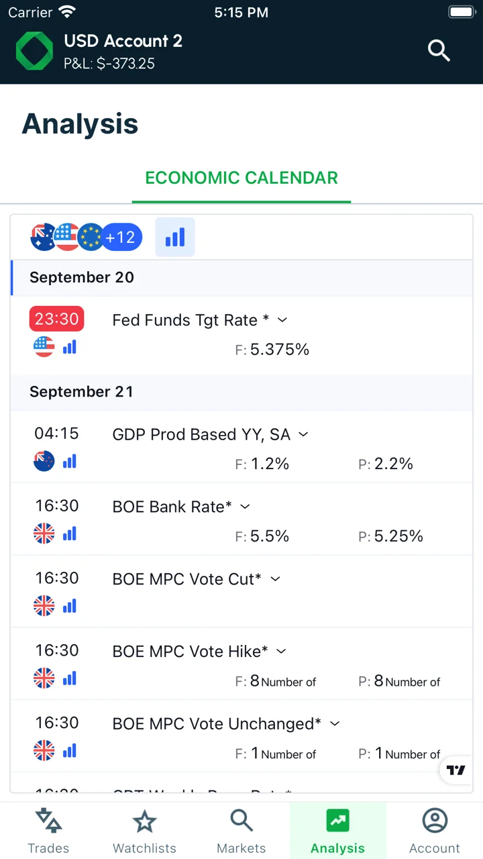The image size is (483, 859).
Task: Expand GDP Prod Based YY, SA chevron
Action: tap(303, 434)
